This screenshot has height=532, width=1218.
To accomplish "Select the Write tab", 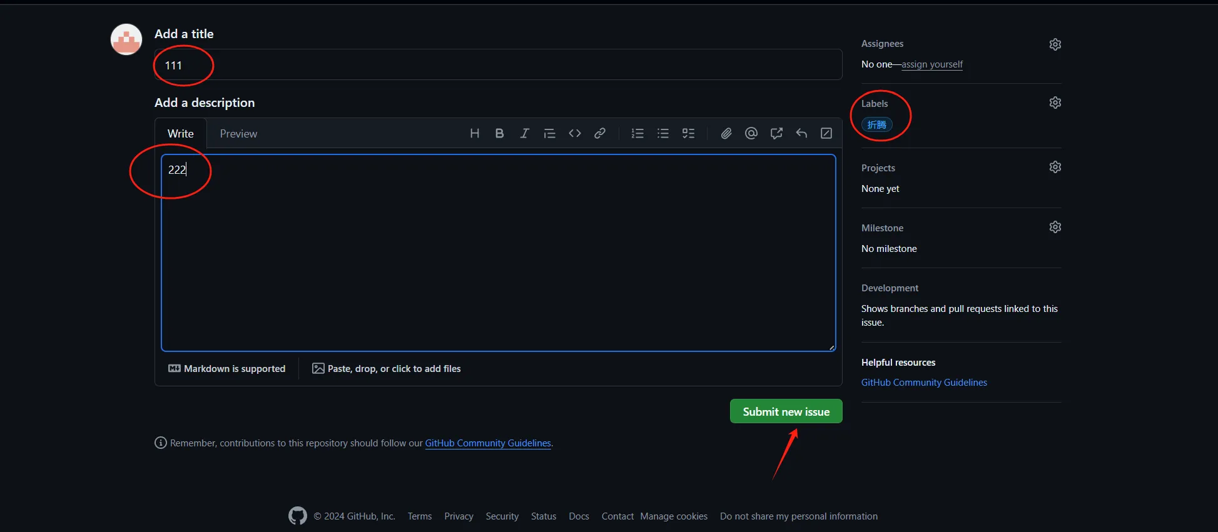I will pyautogui.click(x=180, y=134).
